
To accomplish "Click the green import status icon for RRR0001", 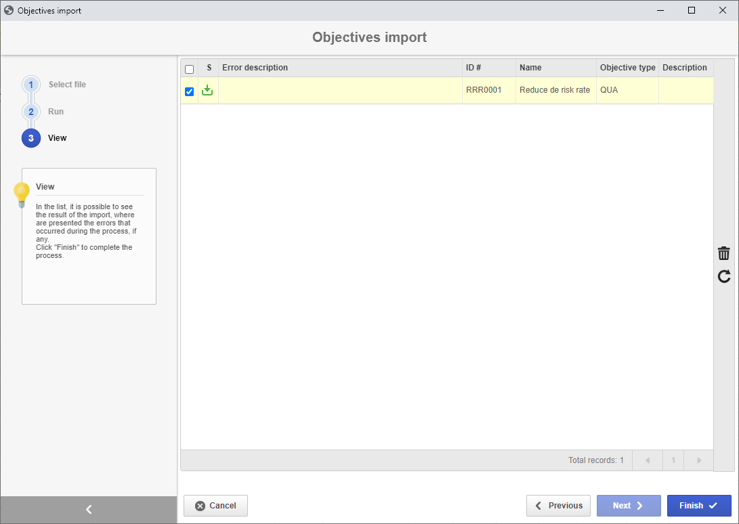I will (207, 90).
